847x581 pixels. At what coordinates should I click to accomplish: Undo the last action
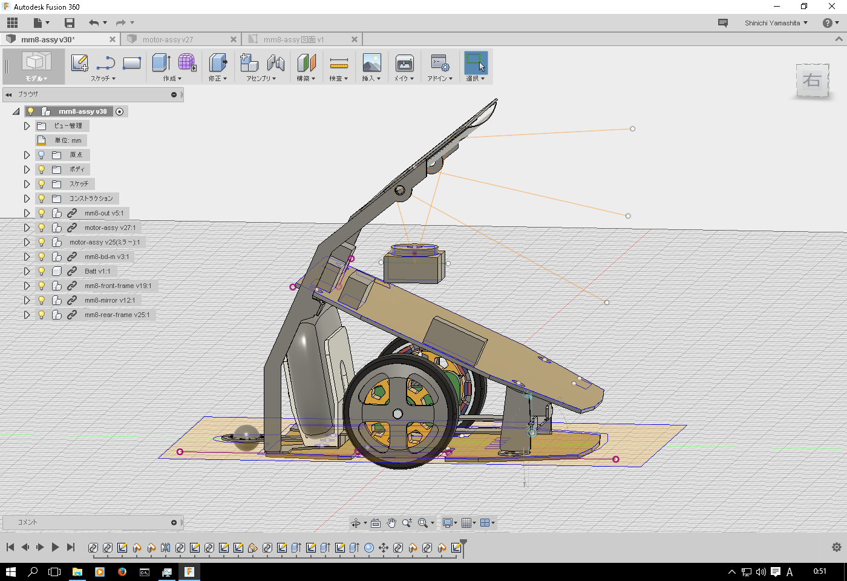pyautogui.click(x=94, y=23)
